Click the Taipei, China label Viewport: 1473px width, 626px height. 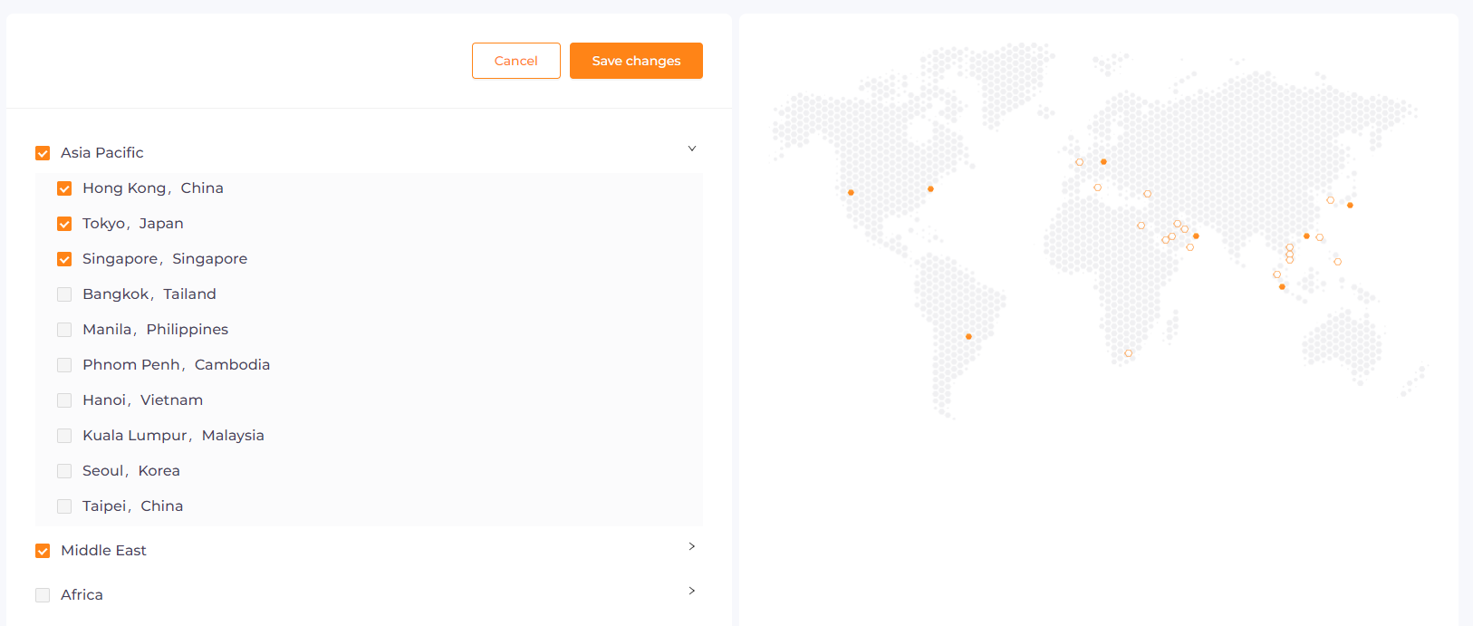pos(133,506)
